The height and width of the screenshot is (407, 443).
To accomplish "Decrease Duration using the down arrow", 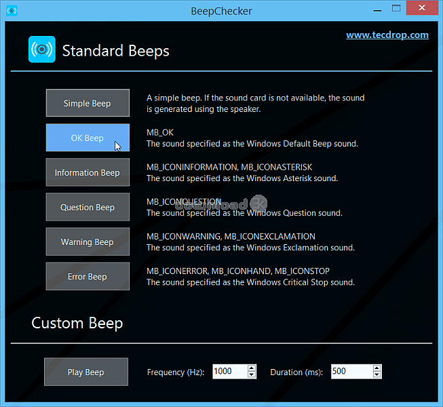I will pos(377,375).
